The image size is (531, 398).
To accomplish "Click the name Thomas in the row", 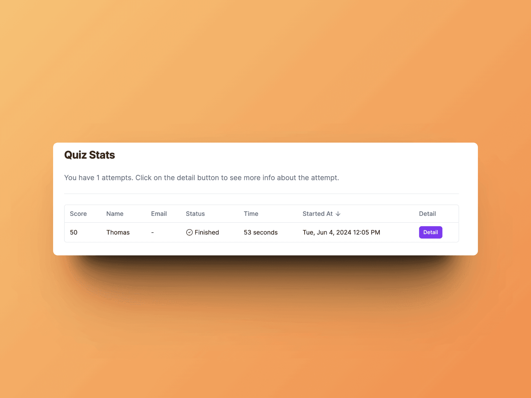I will click(x=118, y=232).
